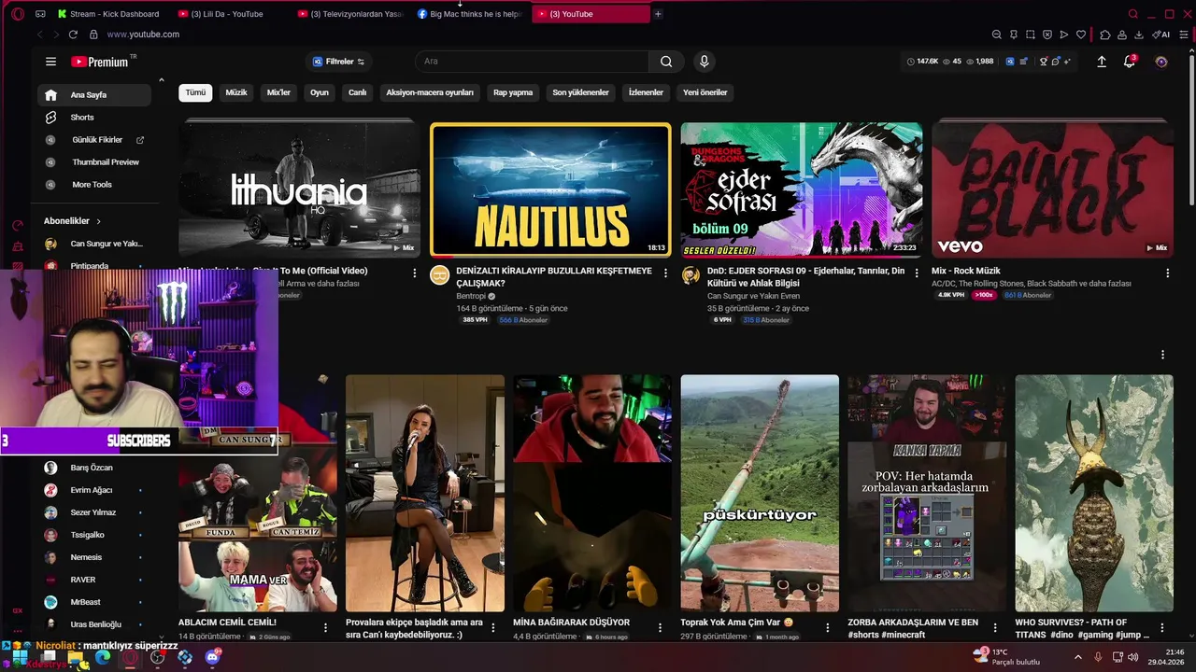This screenshot has height=672, width=1196.
Task: Open More Tools in sidebar
Action: (x=93, y=185)
